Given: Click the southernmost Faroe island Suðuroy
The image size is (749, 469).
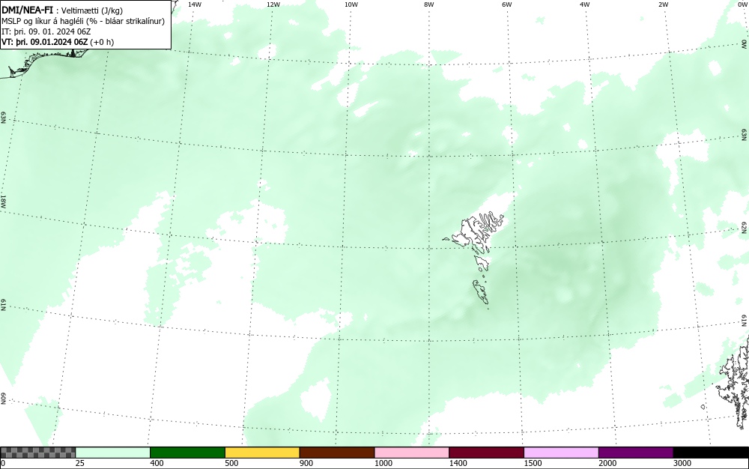Looking at the screenshot, I should 481,292.
